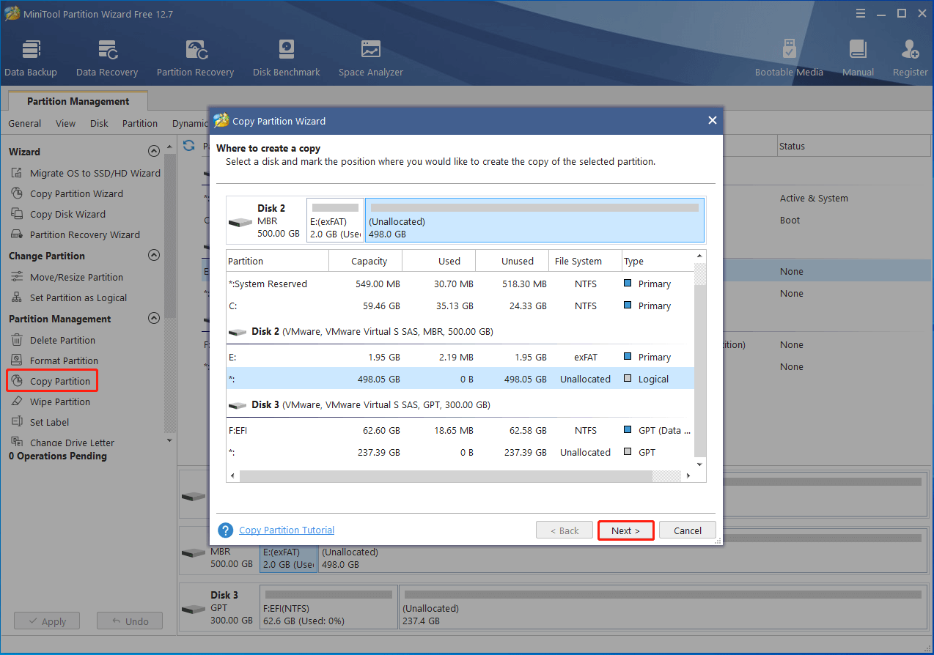The image size is (934, 655).
Task: Click the wizard list horizontal scrollbar right arrow
Action: pyautogui.click(x=688, y=476)
